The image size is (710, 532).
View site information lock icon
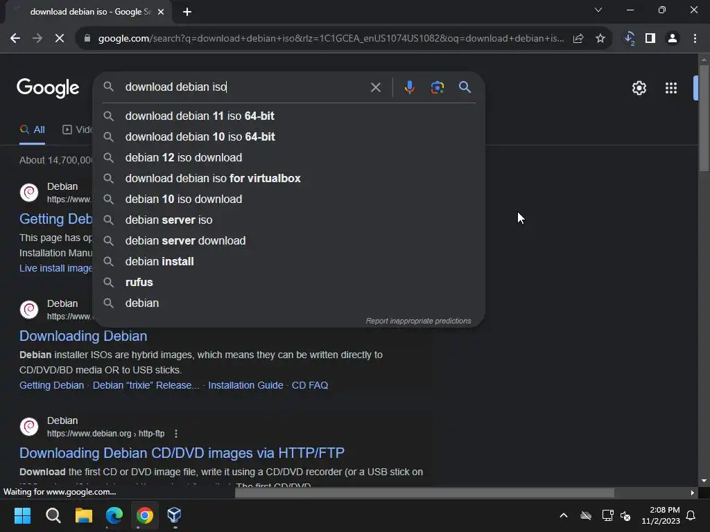click(87, 39)
